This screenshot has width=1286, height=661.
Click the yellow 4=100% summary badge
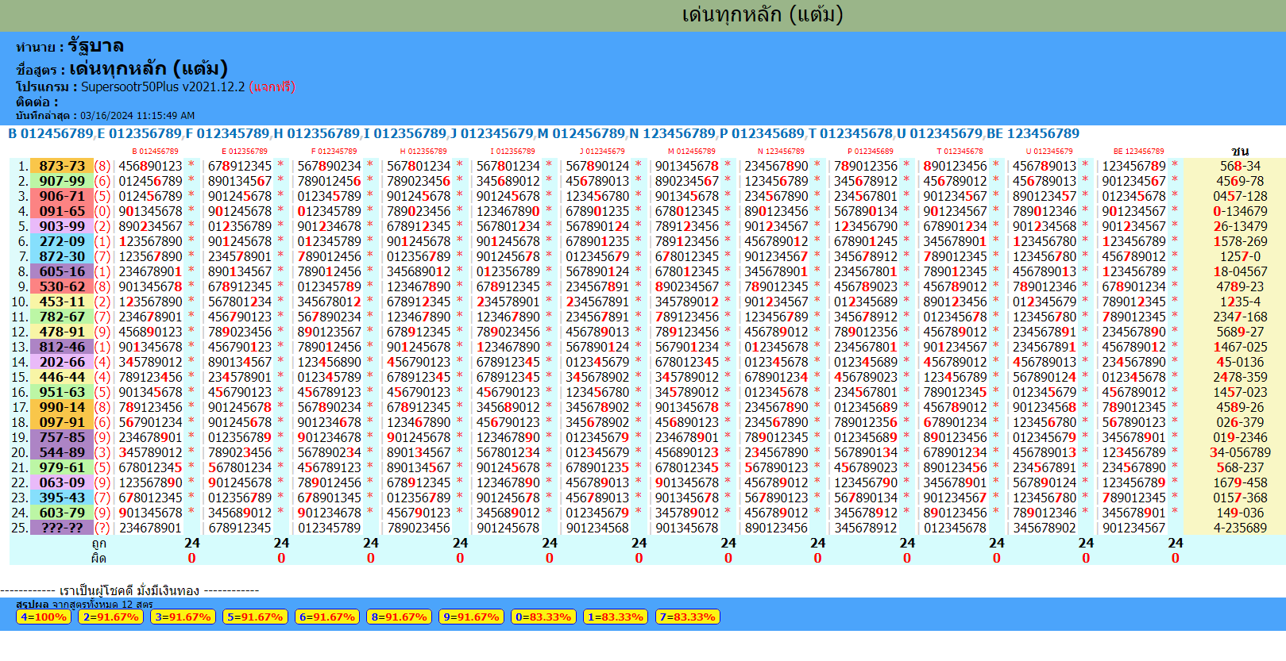[x=44, y=617]
